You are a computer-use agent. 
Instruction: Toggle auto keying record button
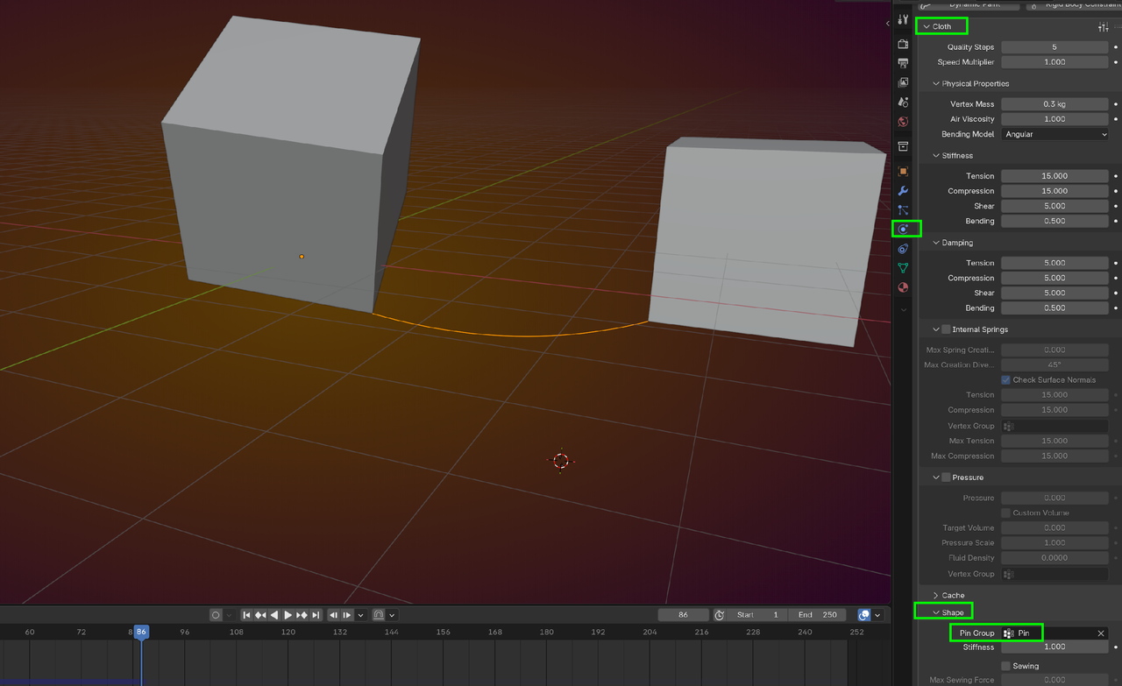click(216, 615)
